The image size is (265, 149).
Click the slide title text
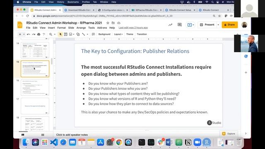click(135, 51)
